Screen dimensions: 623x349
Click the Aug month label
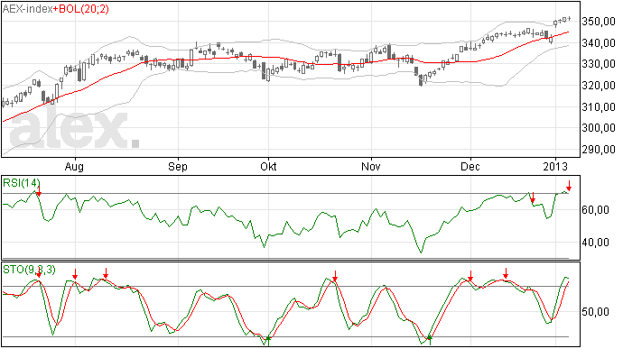tap(74, 167)
